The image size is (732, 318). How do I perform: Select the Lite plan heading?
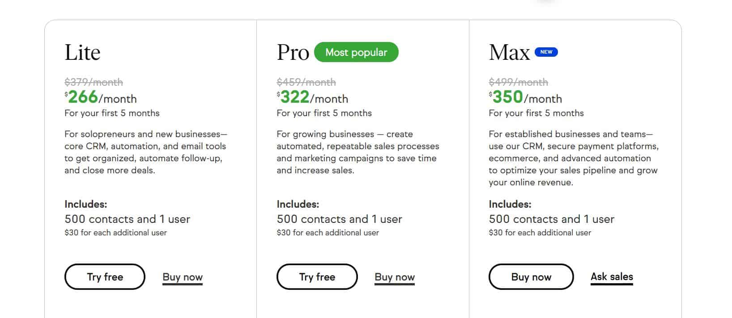tap(83, 52)
